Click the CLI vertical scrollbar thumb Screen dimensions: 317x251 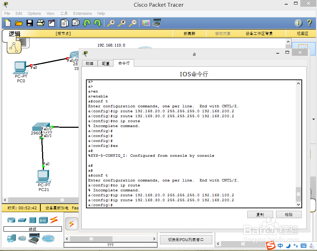coord(298,194)
